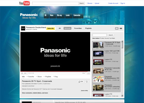This screenshot has height=103, width=144.
Task: Sort videos by Most Viewed
Action: click(x=105, y=38)
